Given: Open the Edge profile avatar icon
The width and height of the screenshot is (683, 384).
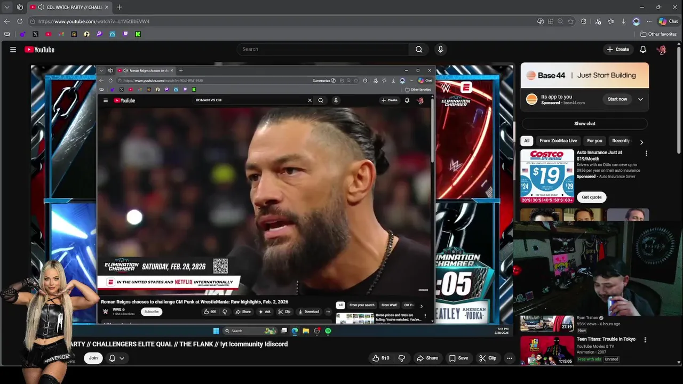Looking at the screenshot, I should tap(636, 21).
